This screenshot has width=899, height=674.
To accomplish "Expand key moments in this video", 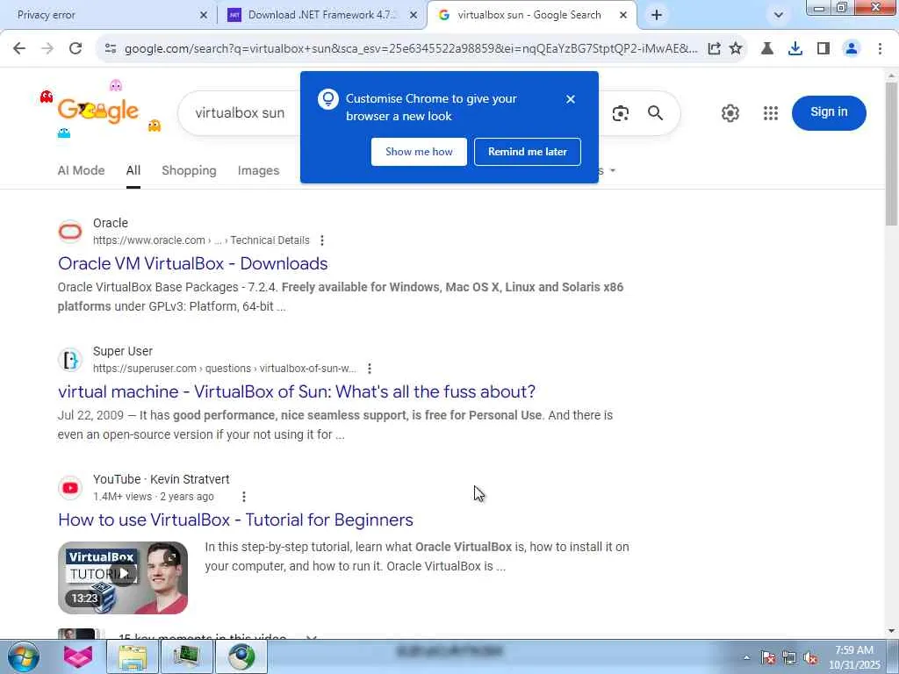I will [x=312, y=637].
